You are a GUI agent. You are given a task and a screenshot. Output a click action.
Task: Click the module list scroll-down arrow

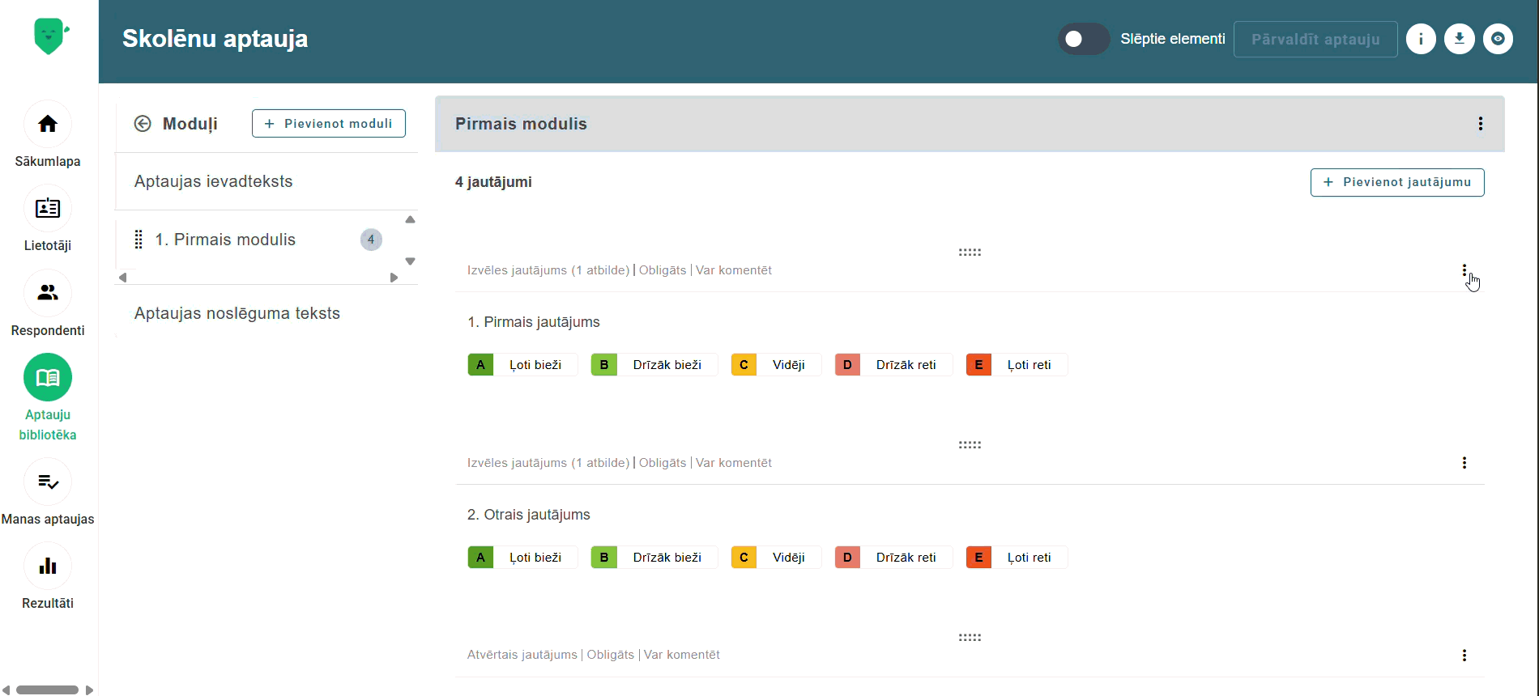(411, 261)
